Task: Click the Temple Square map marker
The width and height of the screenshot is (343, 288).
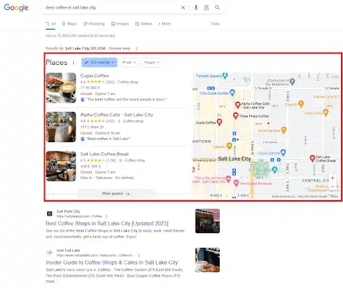Action: coord(225,76)
